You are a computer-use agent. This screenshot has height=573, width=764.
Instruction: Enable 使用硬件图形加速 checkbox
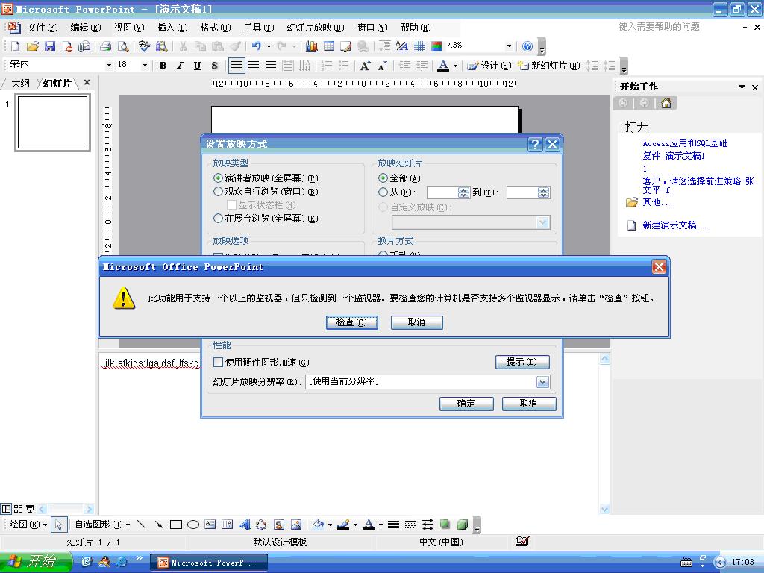point(219,362)
